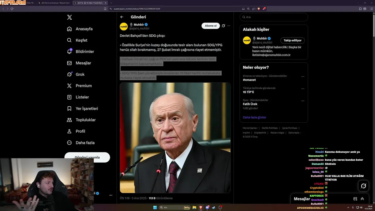Open Hizmet Şartları footer link
This screenshot has width=375, height=211.
tap(250, 128)
